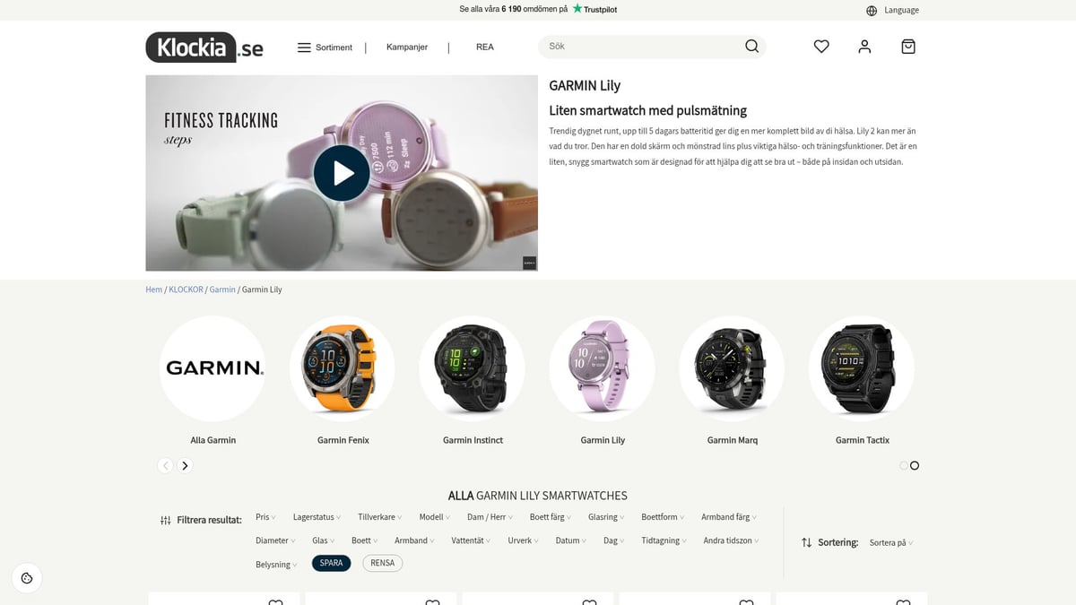
Task: Open the user account icon
Action: coord(864,47)
